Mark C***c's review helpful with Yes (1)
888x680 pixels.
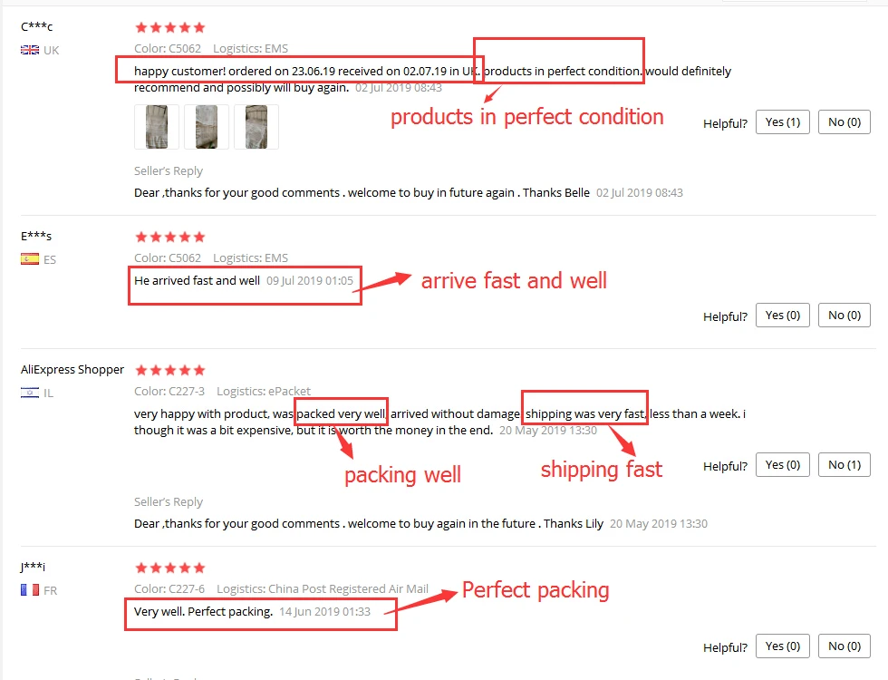783,122
